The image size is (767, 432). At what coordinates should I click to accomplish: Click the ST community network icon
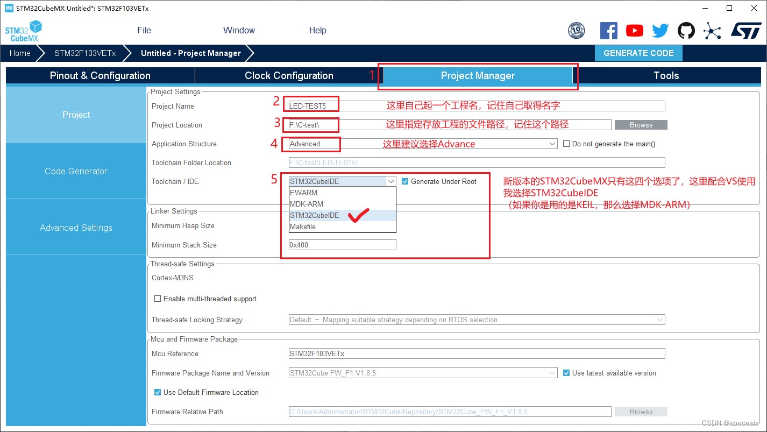click(x=712, y=31)
